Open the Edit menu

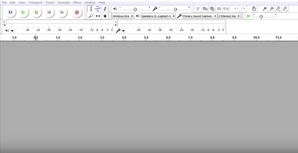(13, 2)
